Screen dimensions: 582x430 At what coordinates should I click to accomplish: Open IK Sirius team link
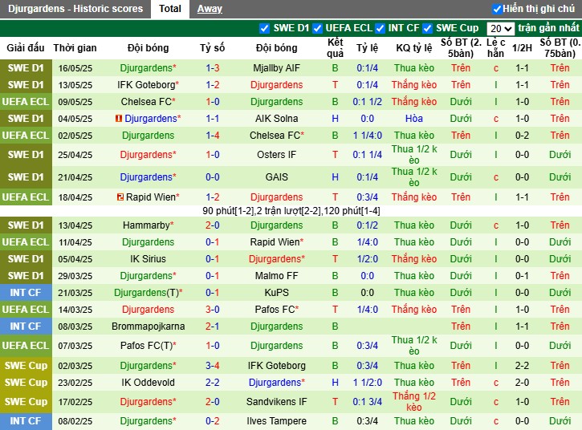pyautogui.click(x=148, y=259)
